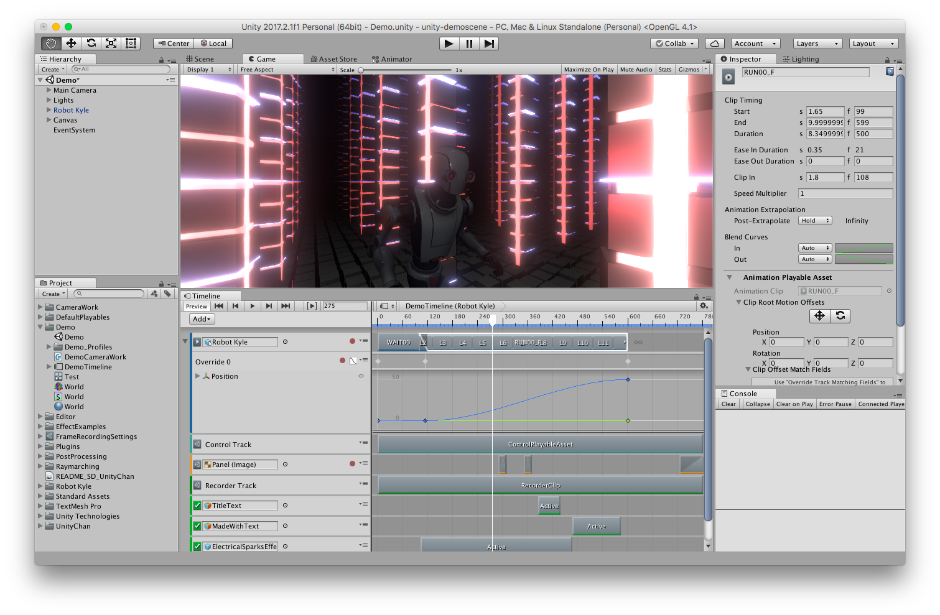Click timeline gear settings icon
The width and height of the screenshot is (940, 615).
704,306
